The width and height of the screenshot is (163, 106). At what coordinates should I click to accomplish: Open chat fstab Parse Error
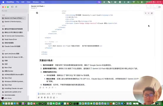14,39
